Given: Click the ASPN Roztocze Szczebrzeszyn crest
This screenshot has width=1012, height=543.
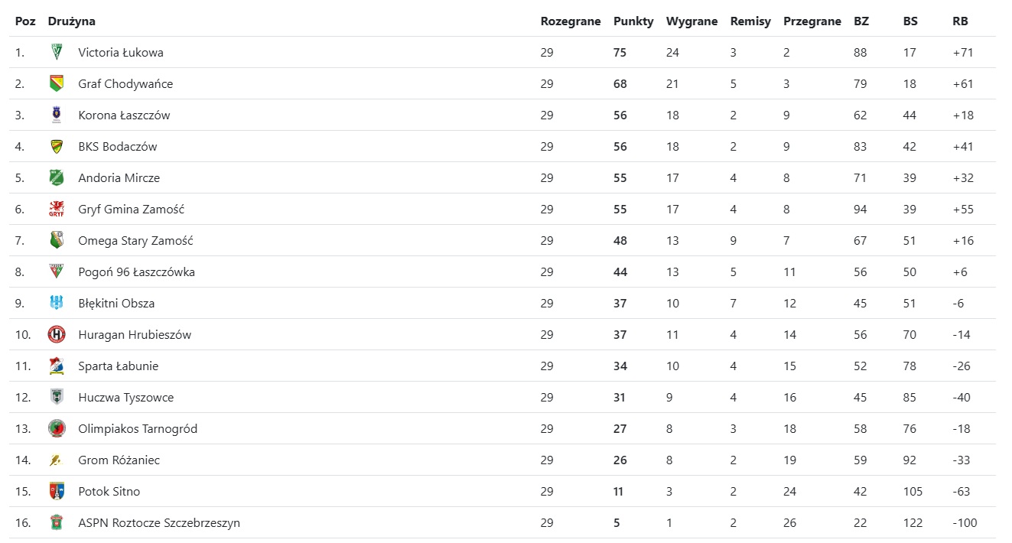Looking at the screenshot, I should coord(57,522).
